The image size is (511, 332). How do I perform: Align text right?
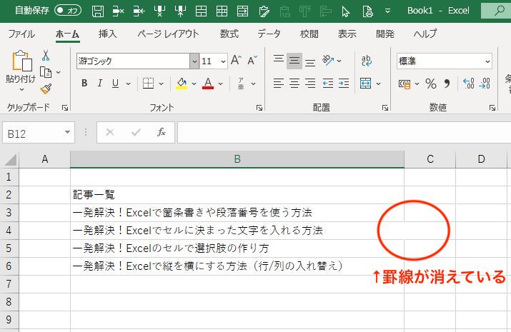point(310,84)
